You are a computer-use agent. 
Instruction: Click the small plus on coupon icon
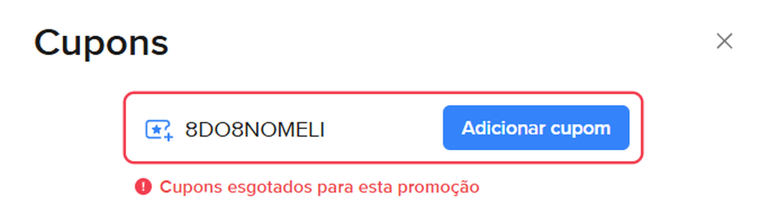point(168,136)
